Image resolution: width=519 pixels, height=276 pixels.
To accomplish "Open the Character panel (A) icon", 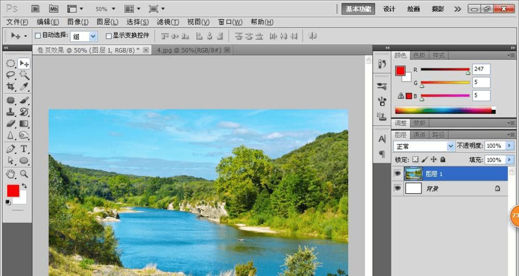I will click(382, 139).
